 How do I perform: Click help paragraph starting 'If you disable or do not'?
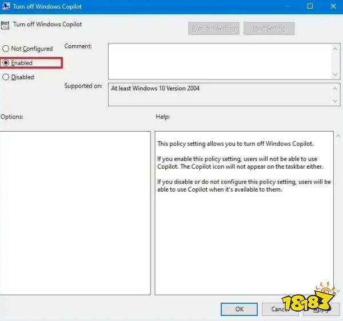244,185
